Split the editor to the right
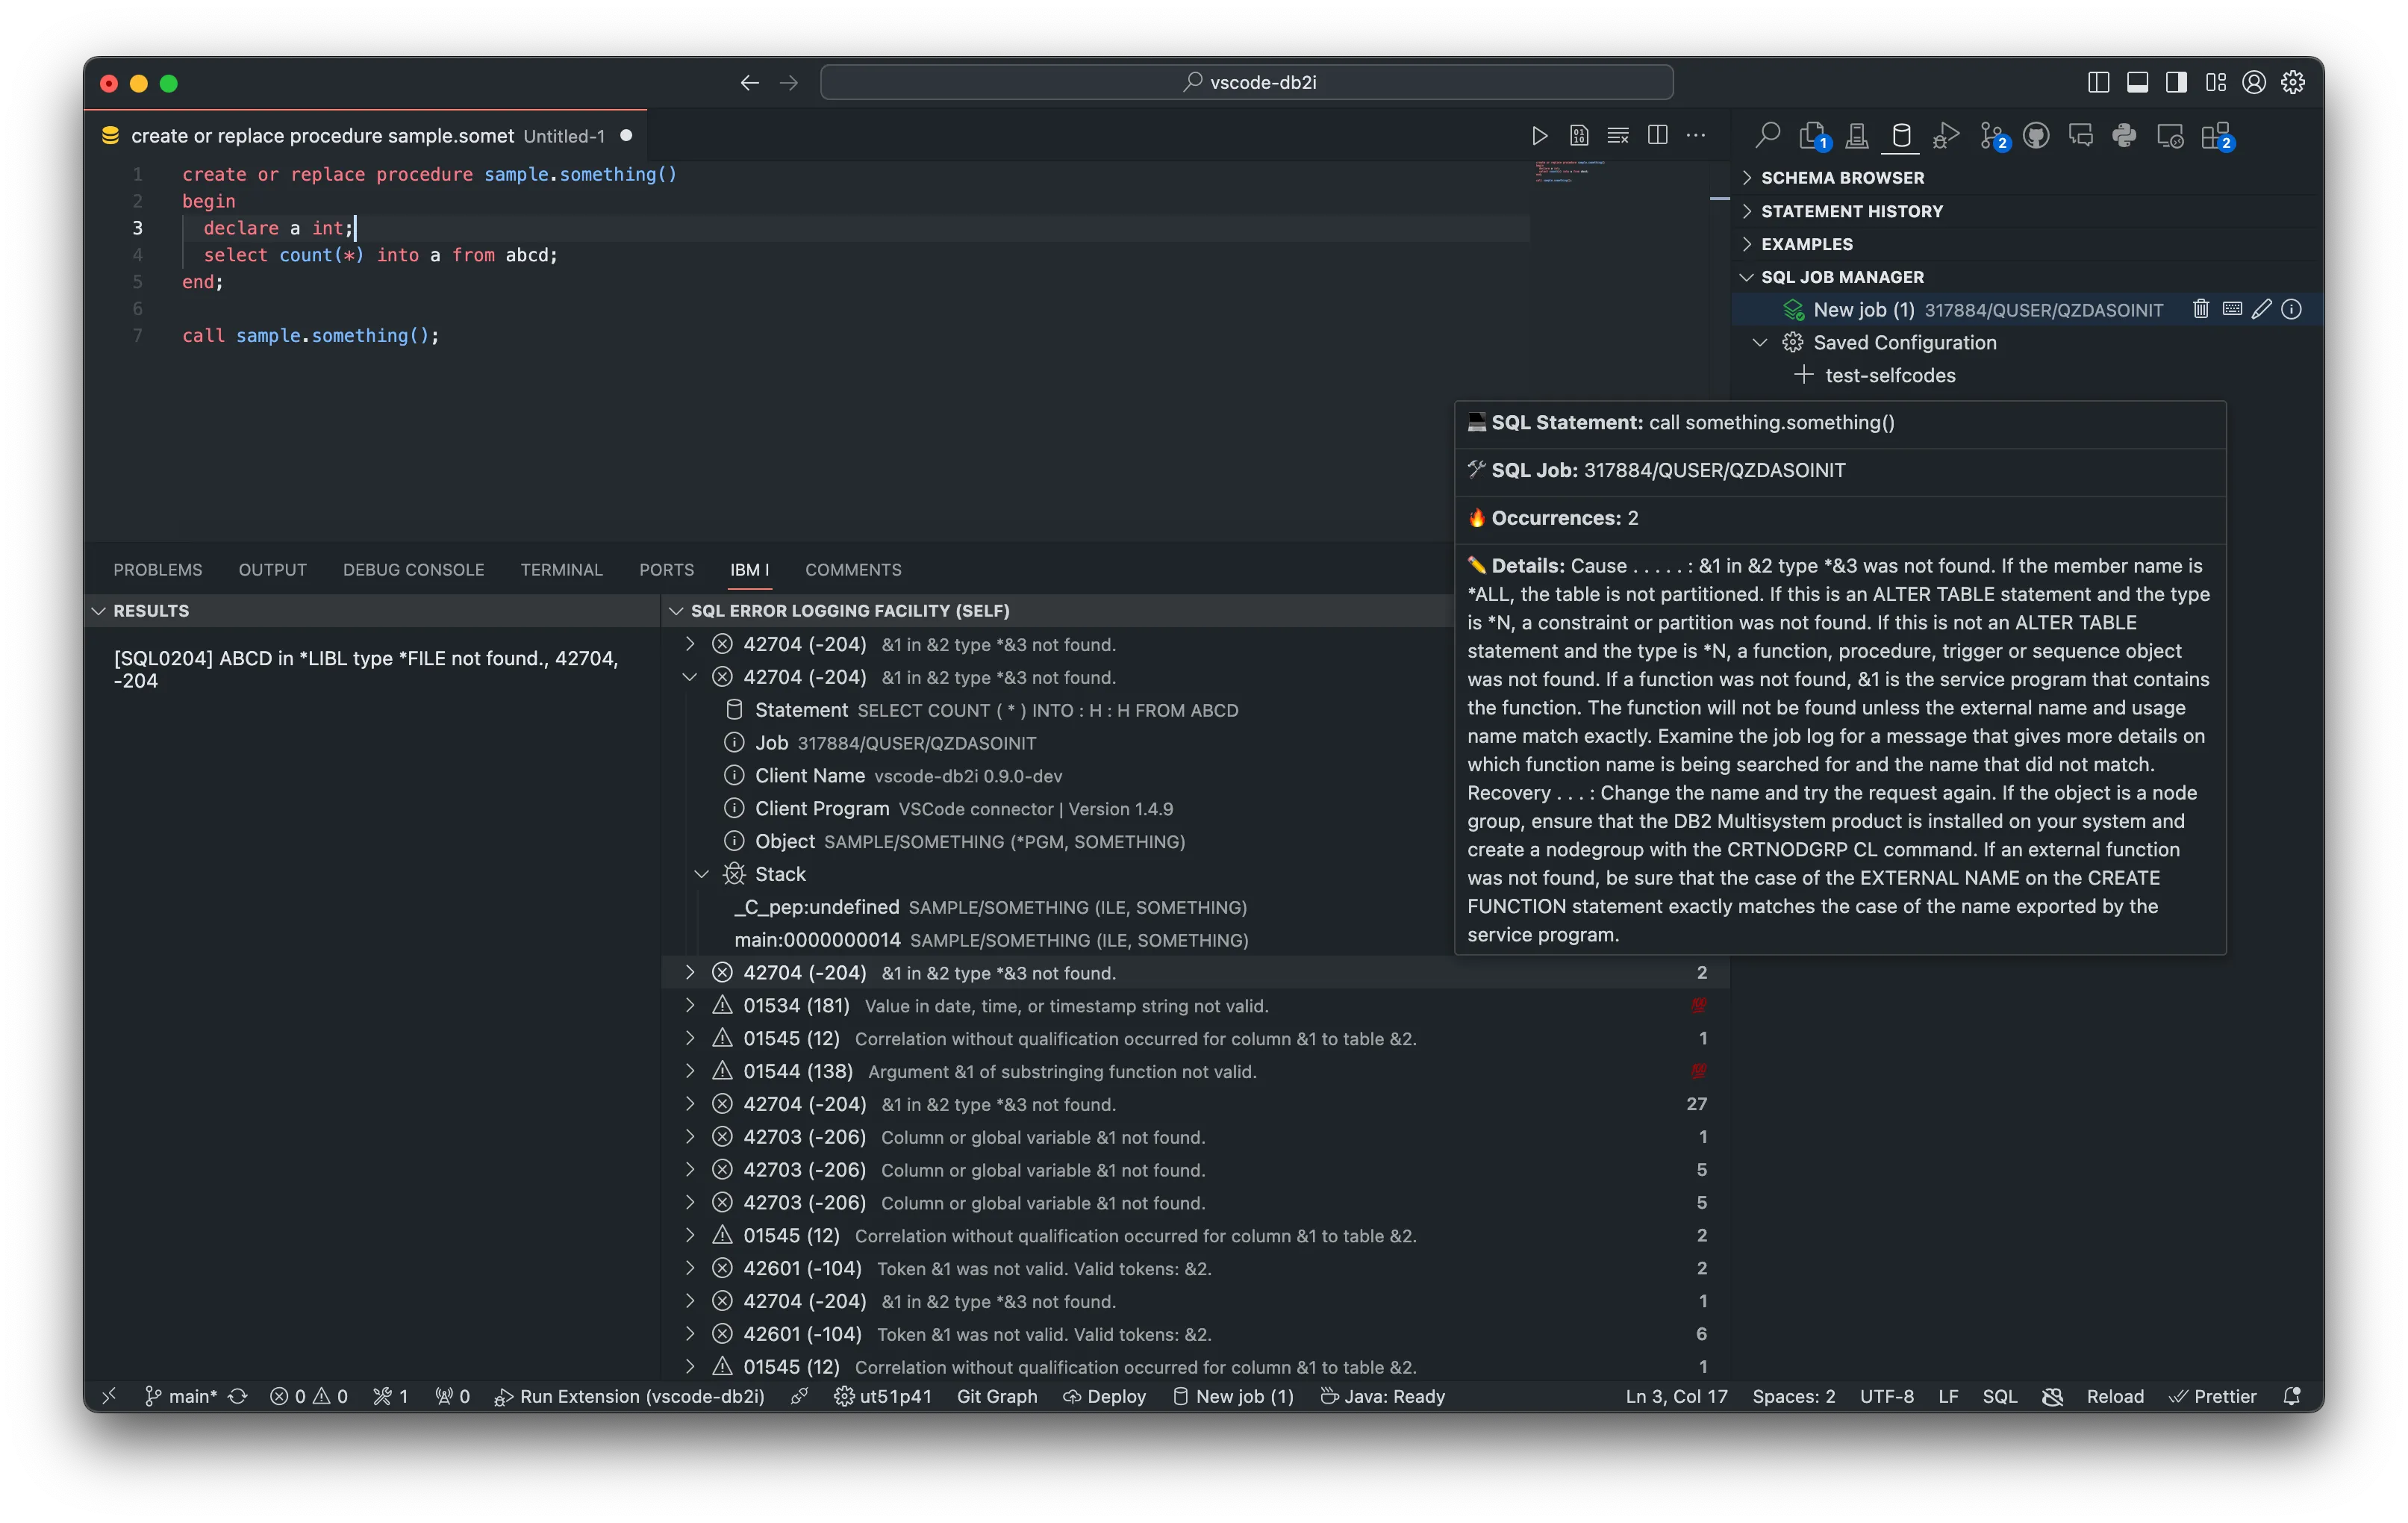Viewport: 2408px width, 1523px height. coord(1657,135)
